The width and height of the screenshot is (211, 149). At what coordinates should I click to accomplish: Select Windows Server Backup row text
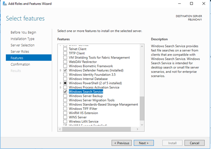86,96
